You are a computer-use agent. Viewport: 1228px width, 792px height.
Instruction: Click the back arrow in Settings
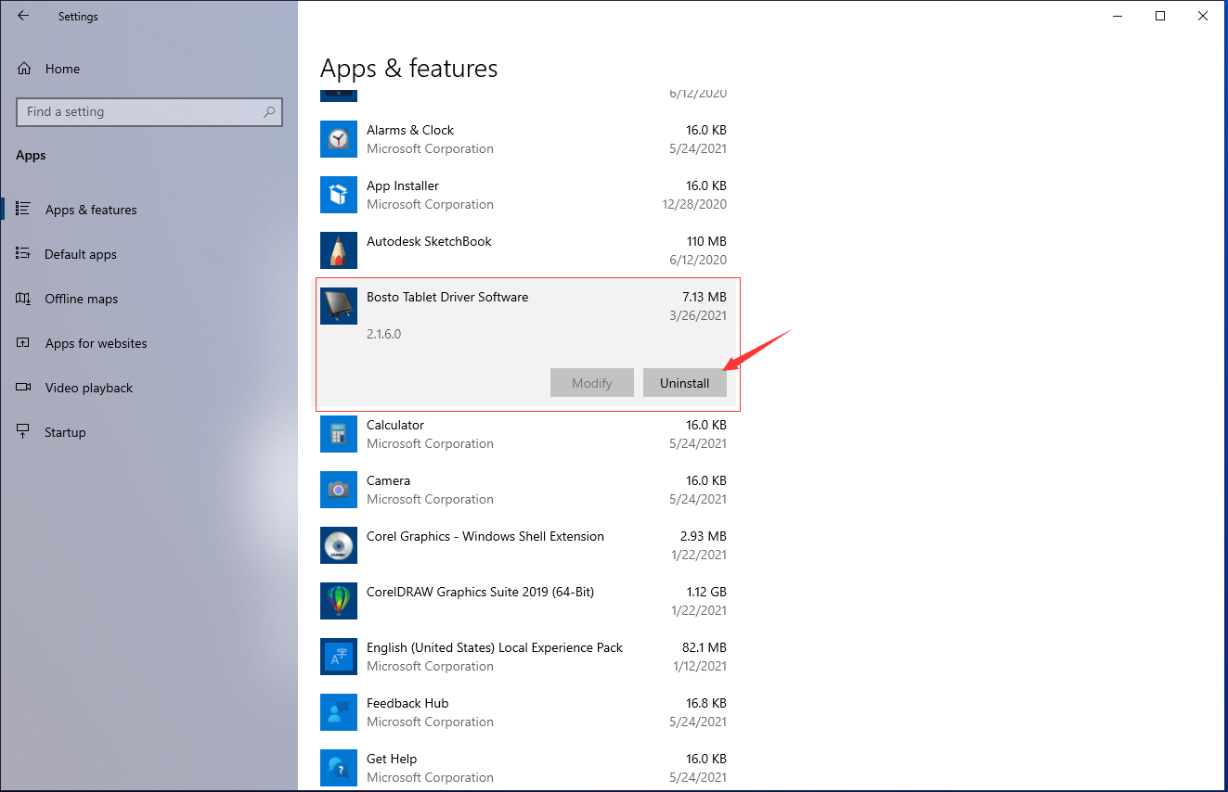(23, 16)
